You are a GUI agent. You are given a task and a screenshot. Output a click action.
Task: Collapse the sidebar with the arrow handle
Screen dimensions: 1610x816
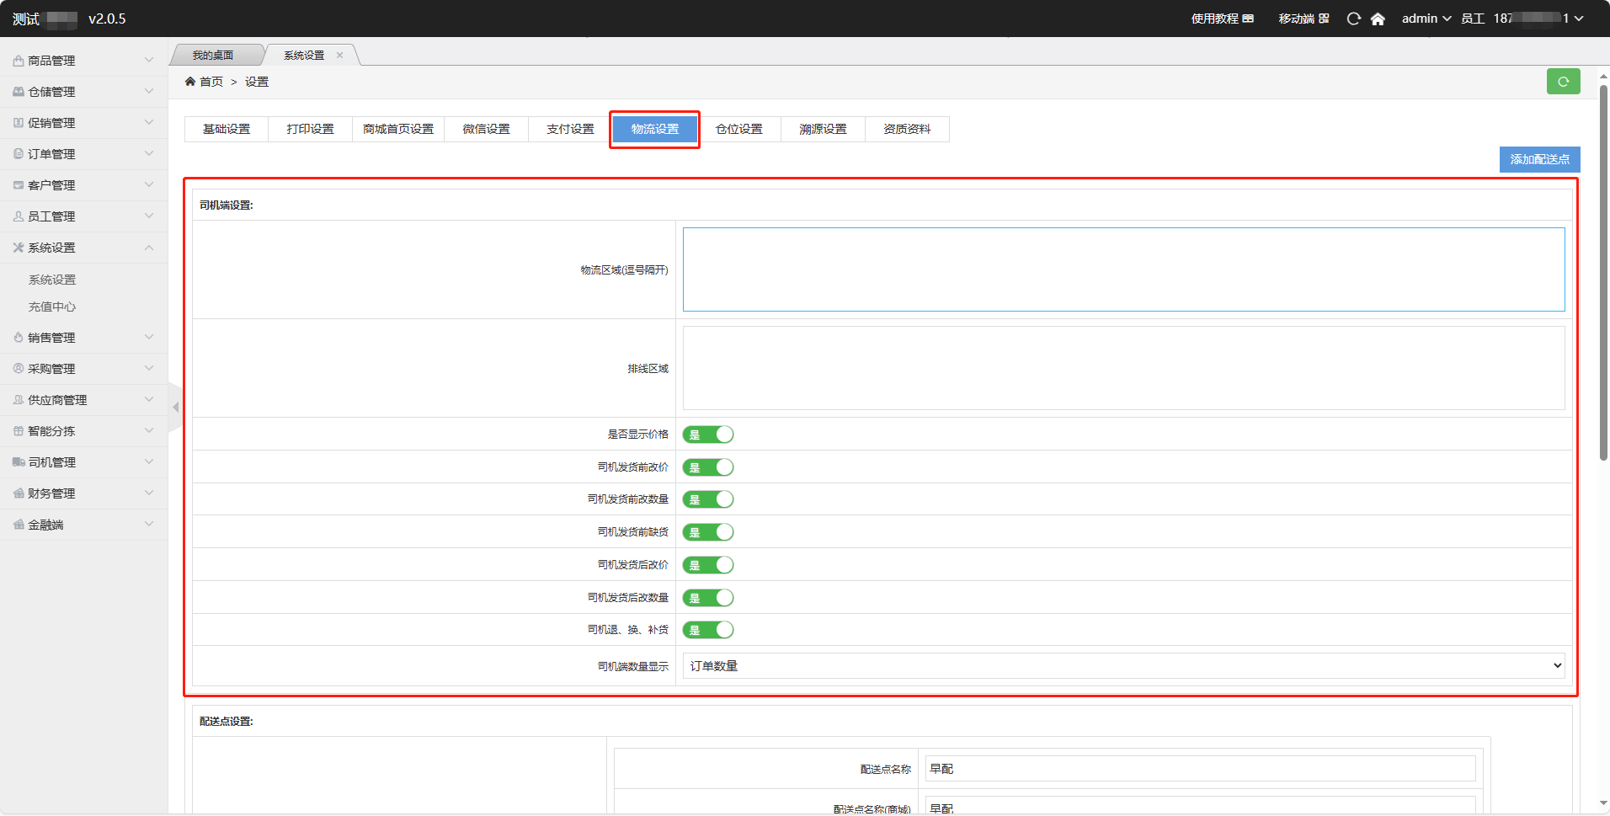175,408
